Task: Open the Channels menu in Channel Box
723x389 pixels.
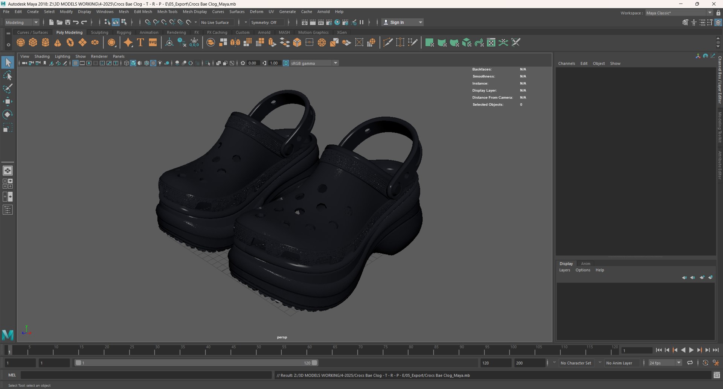Action: (566, 63)
